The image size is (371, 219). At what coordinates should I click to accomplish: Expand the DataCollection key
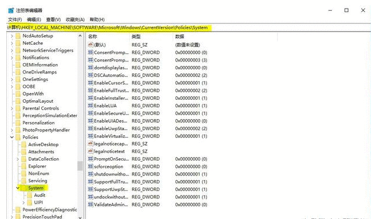[18, 159]
